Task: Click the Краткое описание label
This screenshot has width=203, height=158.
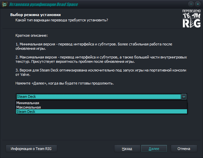Action: point(32,35)
